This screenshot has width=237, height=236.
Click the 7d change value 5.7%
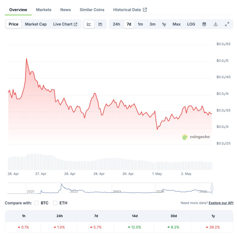96,227
